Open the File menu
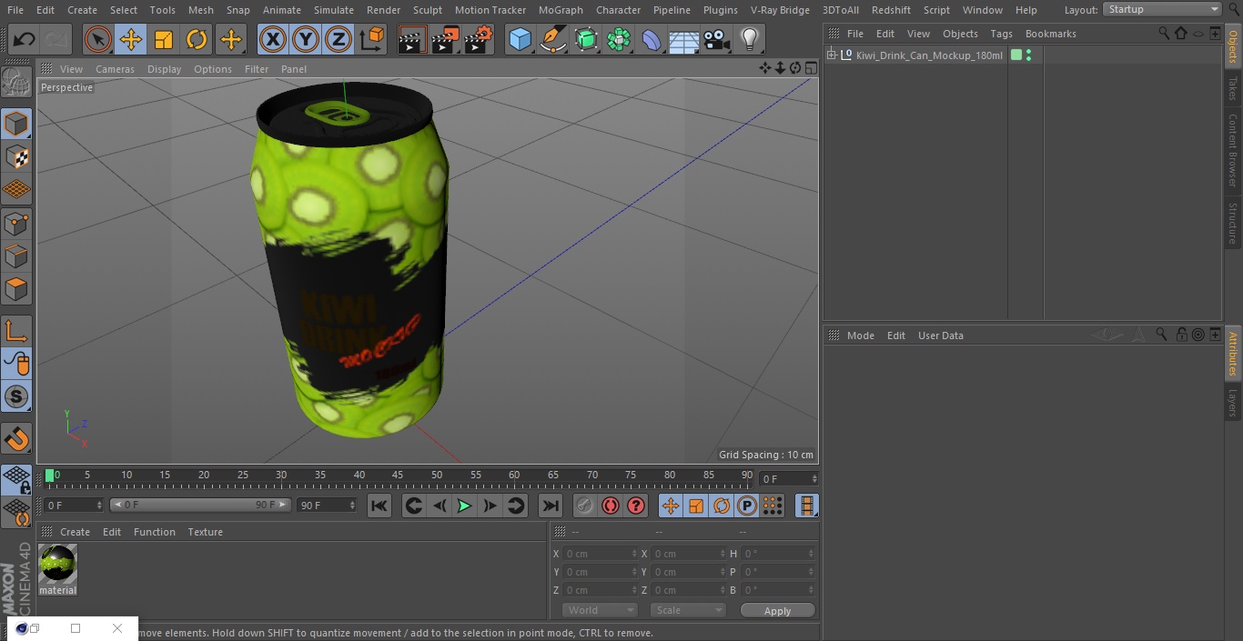 15,10
